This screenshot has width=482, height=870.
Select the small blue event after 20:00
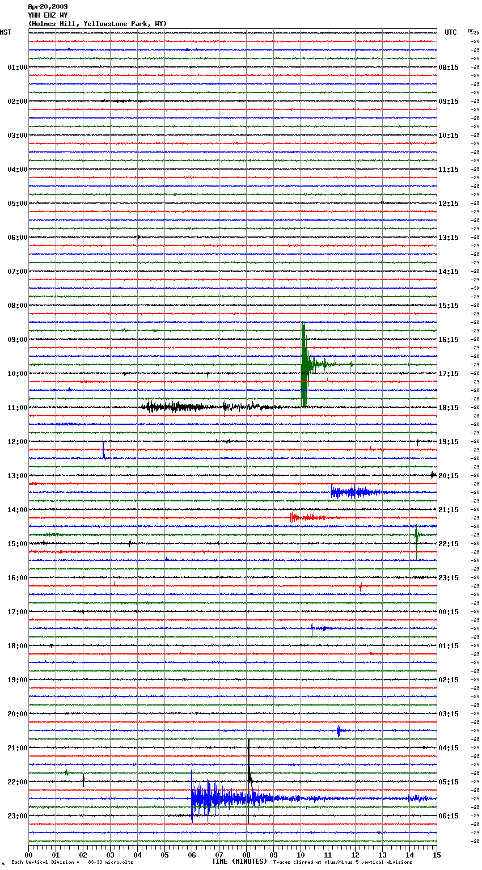click(x=339, y=731)
